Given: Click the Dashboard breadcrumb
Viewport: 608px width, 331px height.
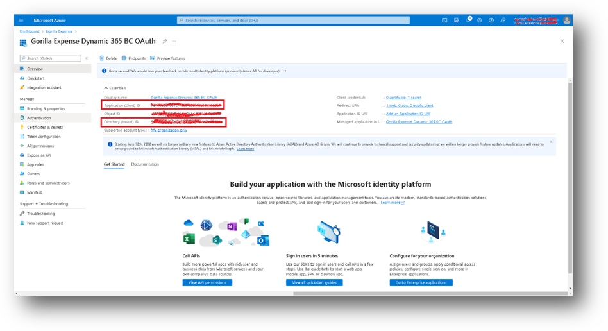Looking at the screenshot, I should click(x=30, y=31).
